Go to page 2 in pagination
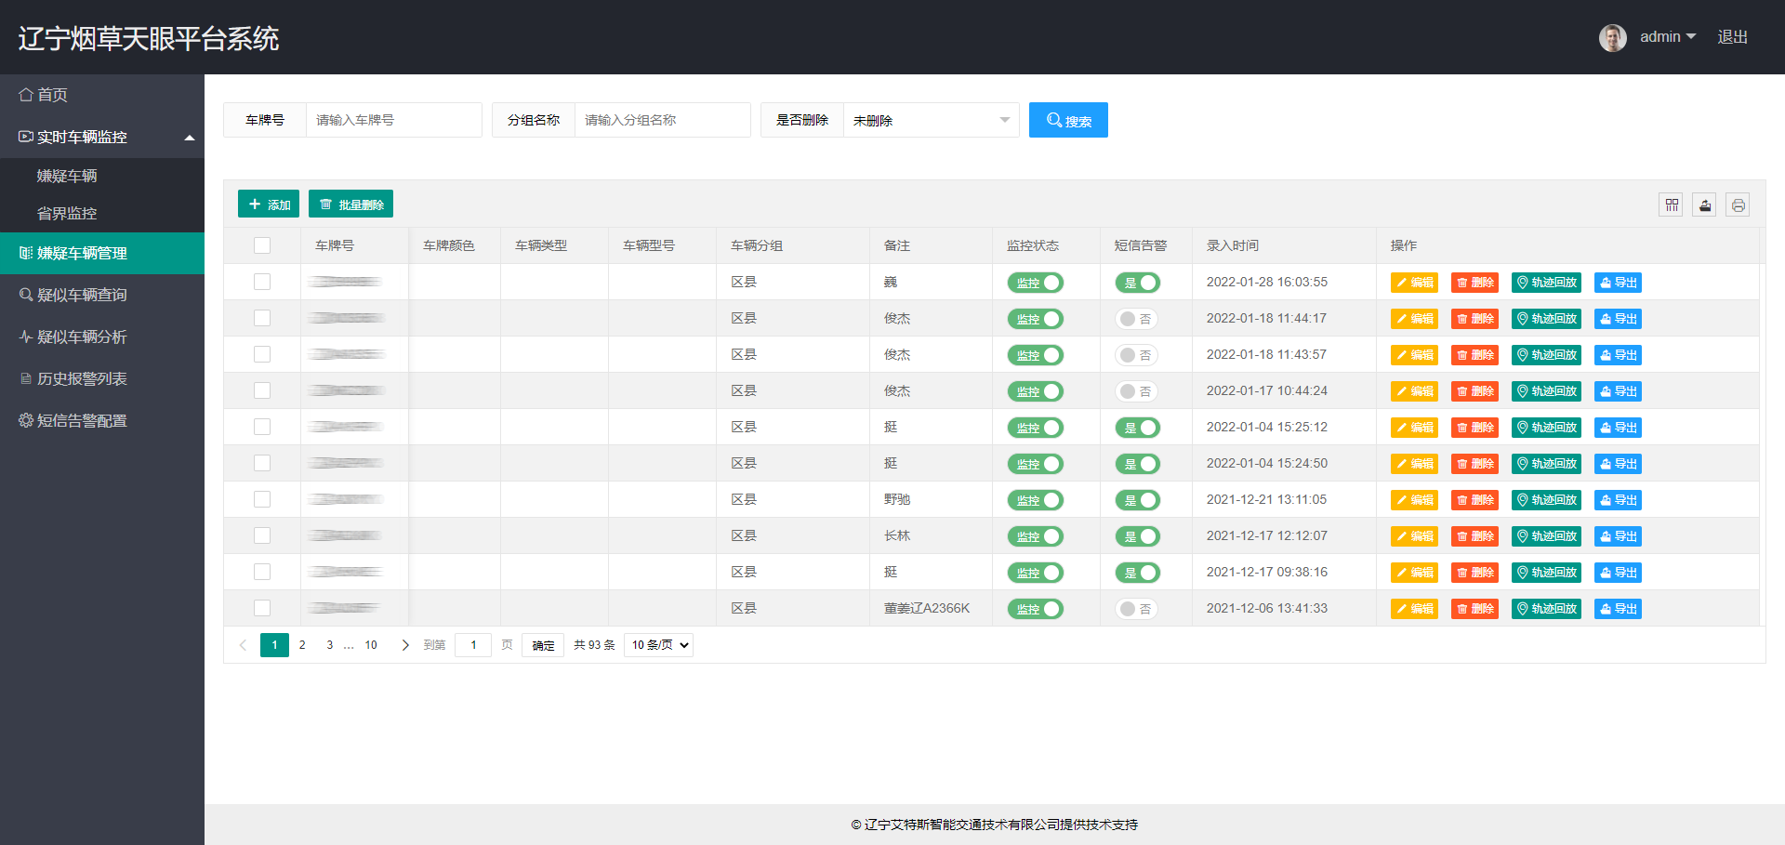Image resolution: width=1785 pixels, height=845 pixels. coord(302,645)
